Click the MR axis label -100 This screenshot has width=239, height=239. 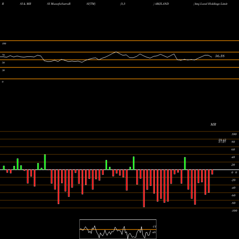234,211
